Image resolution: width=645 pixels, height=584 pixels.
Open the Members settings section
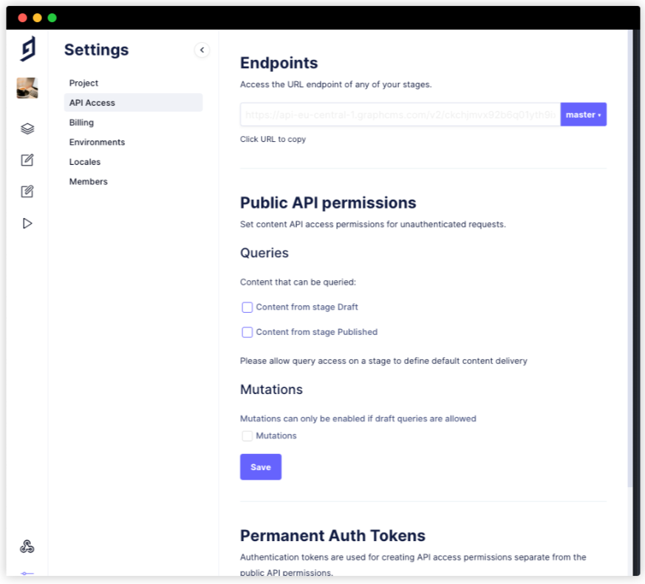click(x=88, y=181)
